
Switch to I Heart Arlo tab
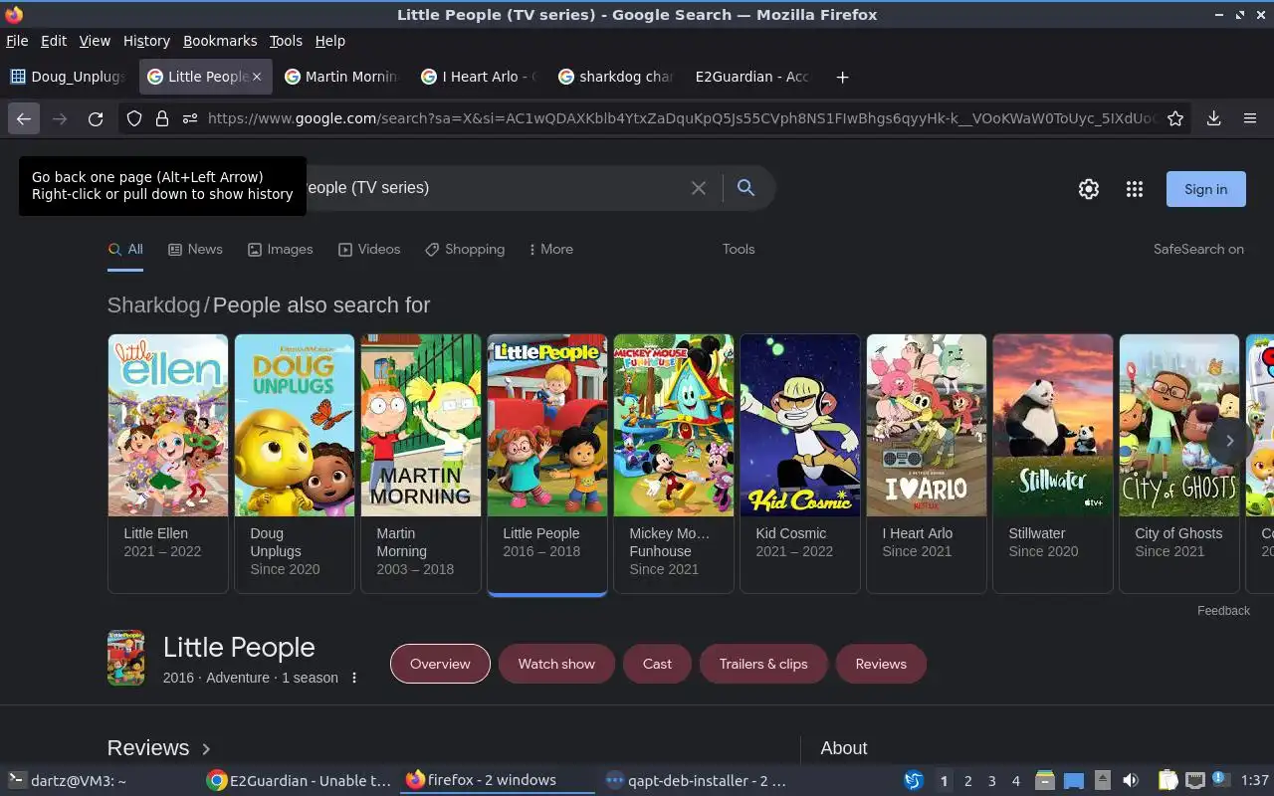click(x=479, y=77)
